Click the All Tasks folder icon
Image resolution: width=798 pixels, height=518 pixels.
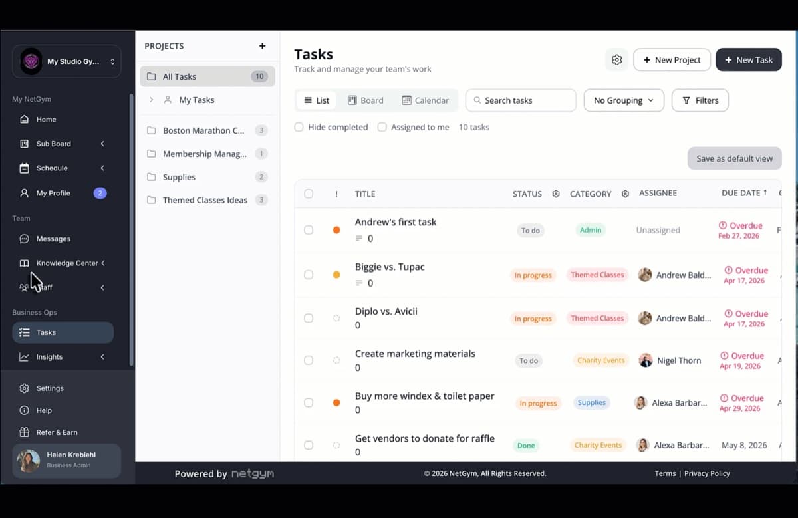[151, 76]
